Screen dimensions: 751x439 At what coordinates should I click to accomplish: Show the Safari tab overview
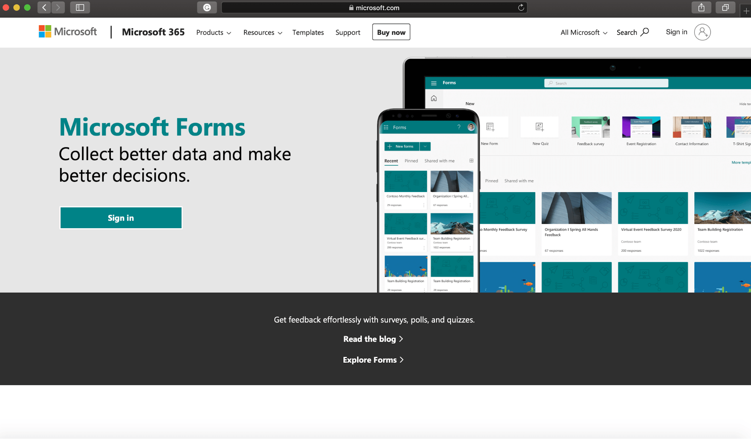(x=725, y=7)
